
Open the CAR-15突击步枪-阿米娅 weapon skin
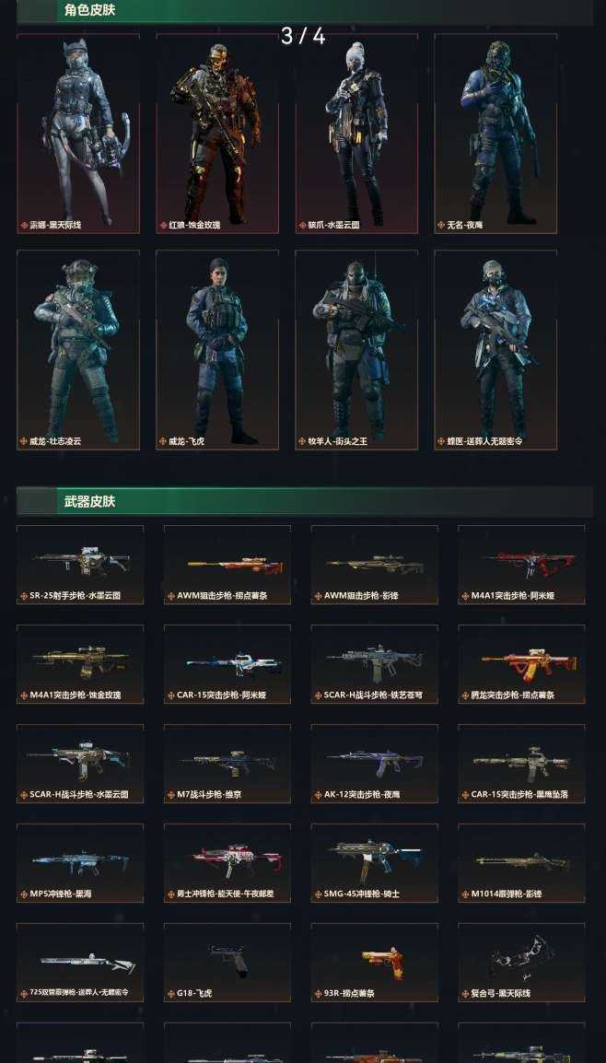pos(227,664)
